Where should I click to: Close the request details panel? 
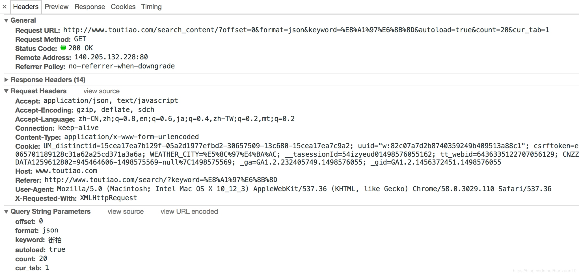5,7
